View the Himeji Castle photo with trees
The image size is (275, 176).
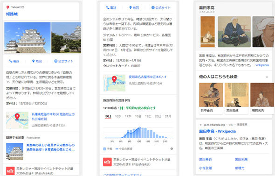coord(66,38)
